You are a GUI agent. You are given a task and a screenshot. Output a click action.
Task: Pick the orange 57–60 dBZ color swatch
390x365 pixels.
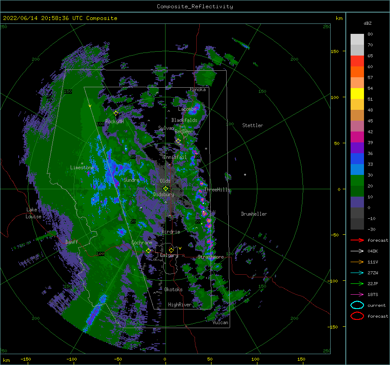(x=357, y=72)
